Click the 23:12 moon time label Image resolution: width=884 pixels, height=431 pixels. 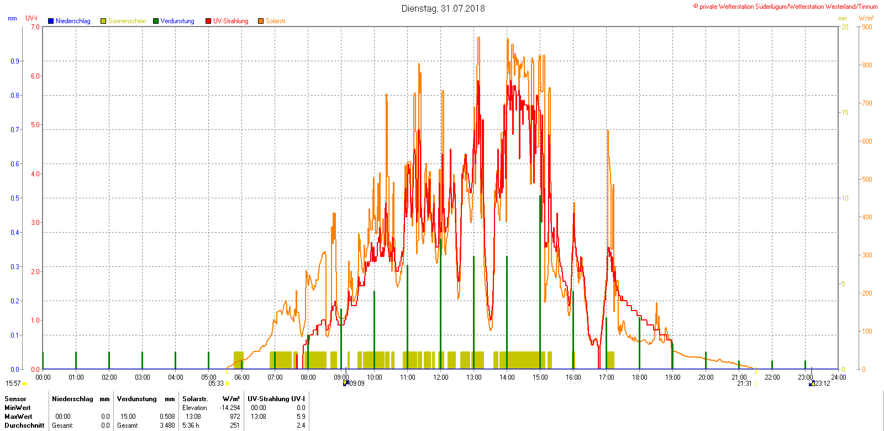click(823, 383)
